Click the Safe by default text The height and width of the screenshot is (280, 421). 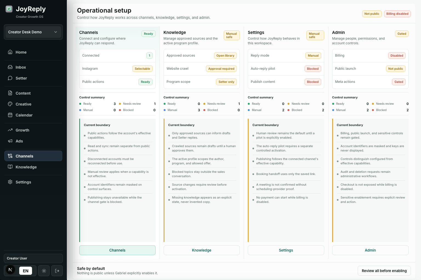[91, 269]
